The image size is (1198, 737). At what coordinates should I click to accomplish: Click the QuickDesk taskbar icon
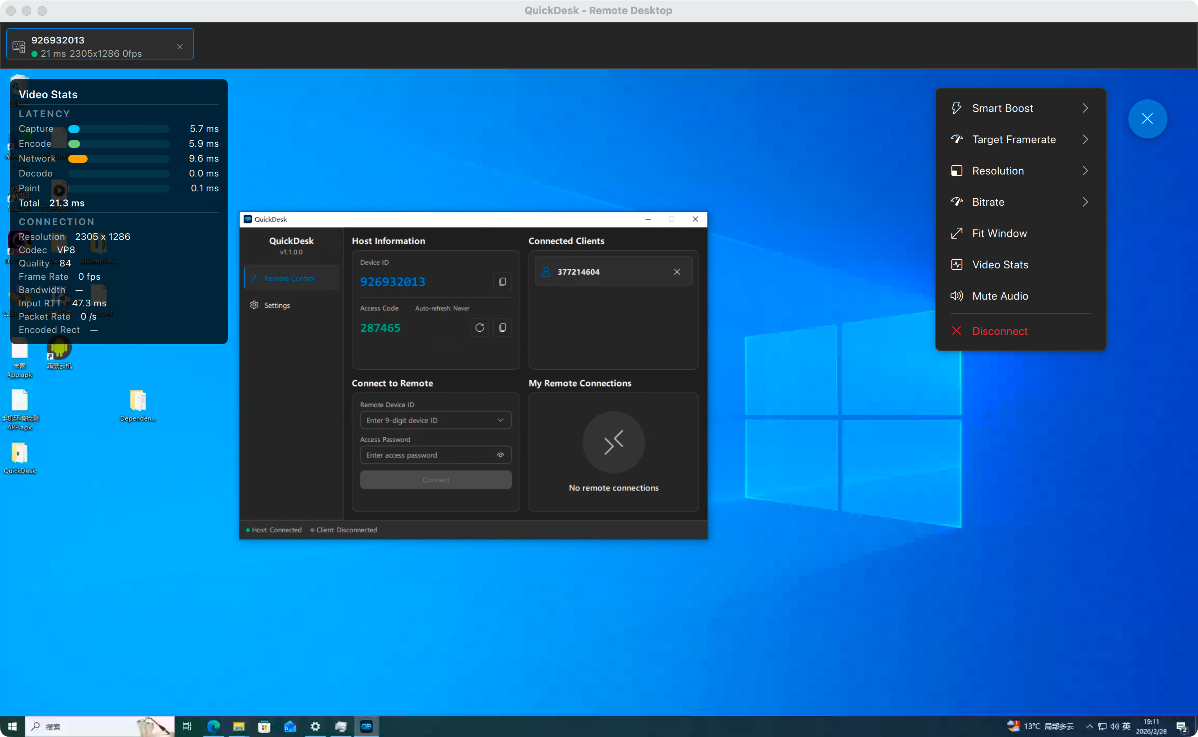pos(367,726)
